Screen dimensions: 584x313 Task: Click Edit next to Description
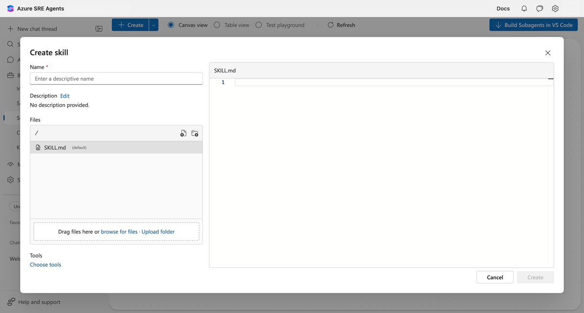pyautogui.click(x=65, y=96)
